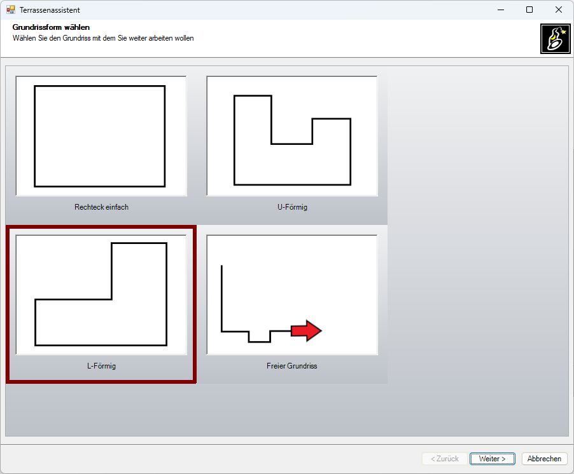Cancel the wizard with Abbrechen
Image resolution: width=574 pixels, height=474 pixels.
click(x=544, y=459)
